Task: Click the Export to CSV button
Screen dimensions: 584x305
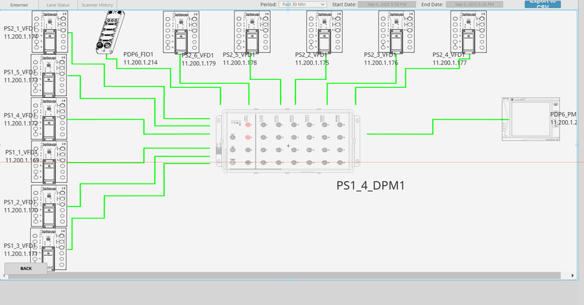Action: (x=542, y=3)
